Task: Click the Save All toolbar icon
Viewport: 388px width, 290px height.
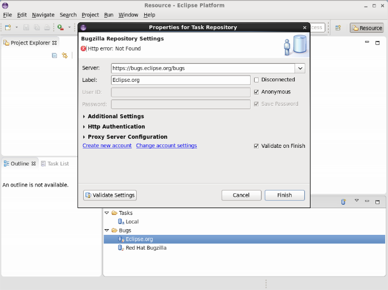Action: click(36, 27)
